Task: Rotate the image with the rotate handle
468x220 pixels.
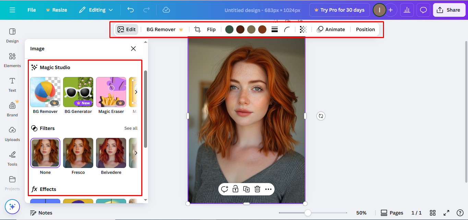Action: point(321,116)
